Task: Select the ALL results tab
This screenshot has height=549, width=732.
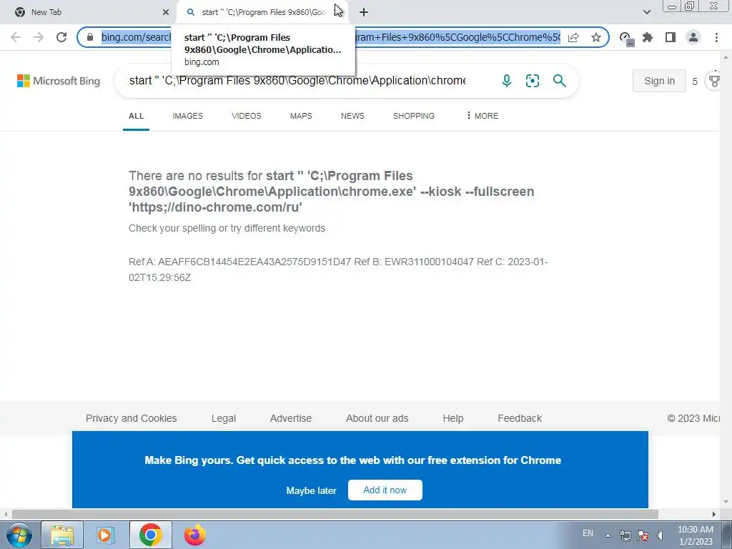Action: point(137,116)
